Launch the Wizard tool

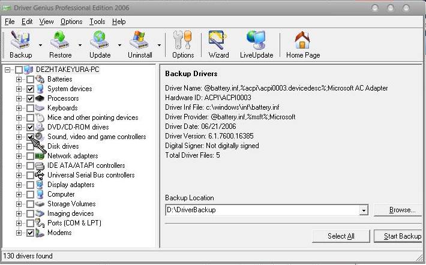(x=218, y=44)
